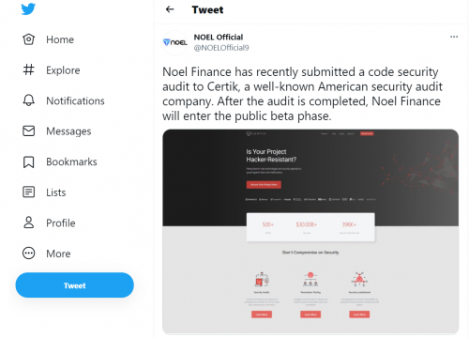
Task: Open the @NOELOfficial9 handle link
Action: (221, 48)
